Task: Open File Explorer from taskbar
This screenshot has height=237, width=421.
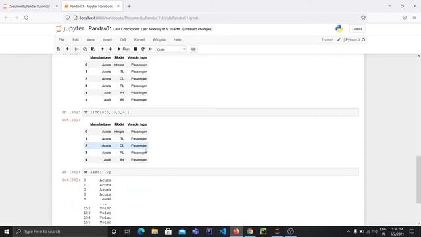Action: (155, 231)
